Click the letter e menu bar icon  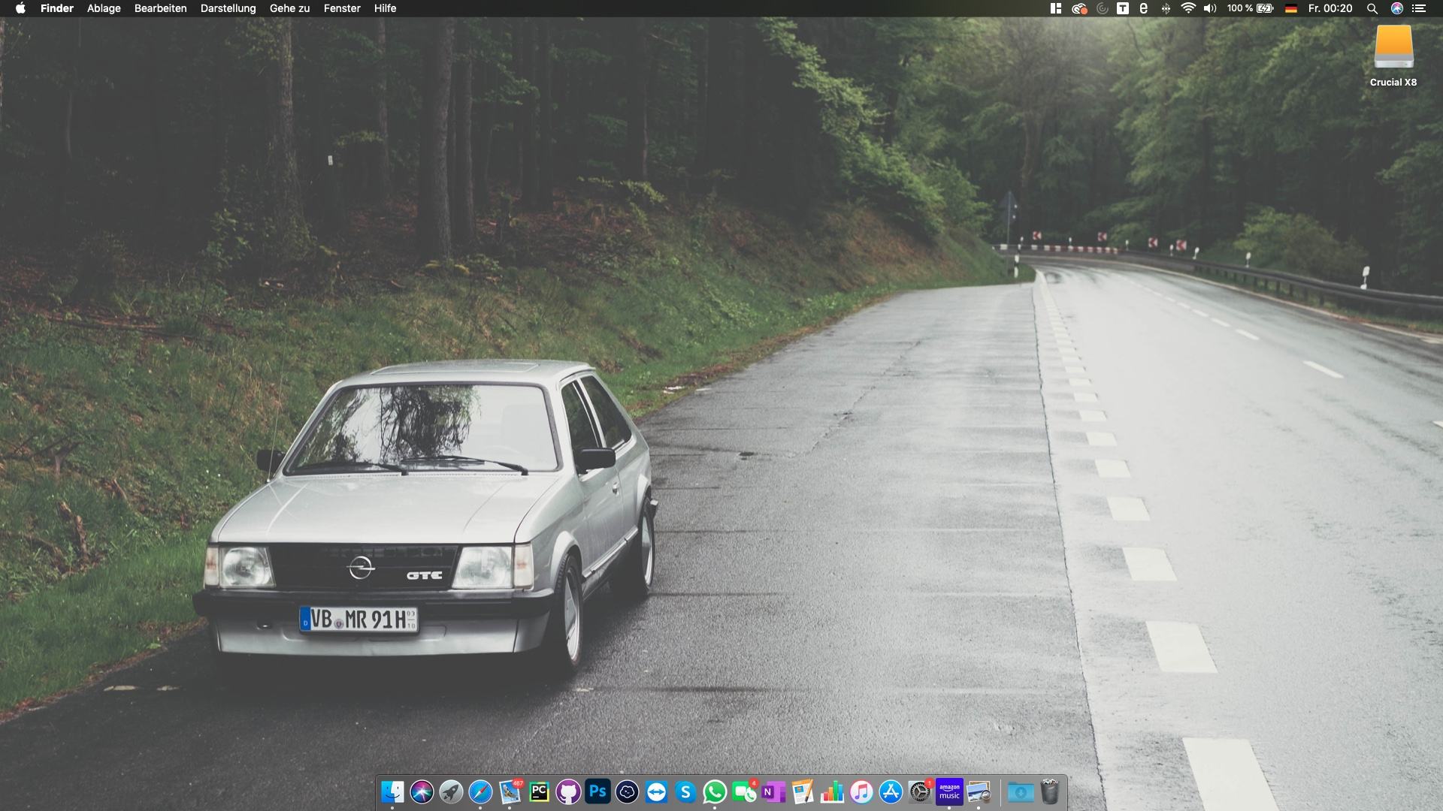point(1143,8)
